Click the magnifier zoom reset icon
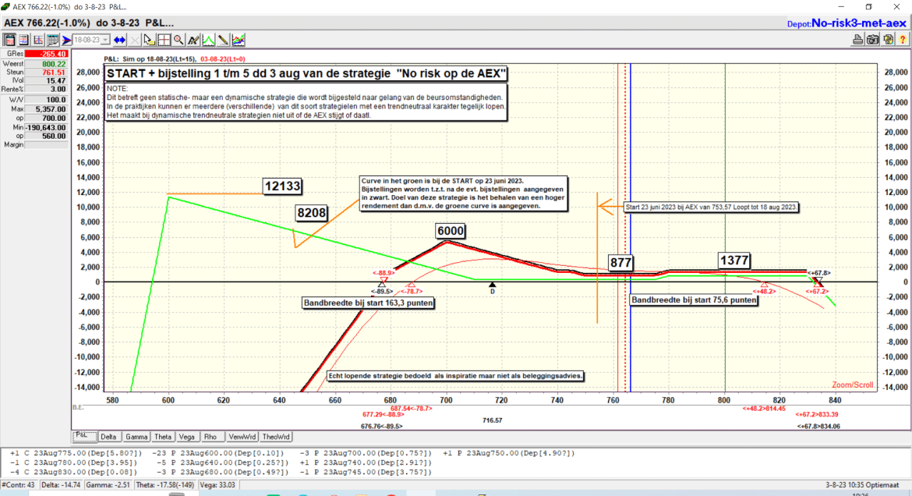Image resolution: width=912 pixels, height=496 pixels. coord(179,41)
